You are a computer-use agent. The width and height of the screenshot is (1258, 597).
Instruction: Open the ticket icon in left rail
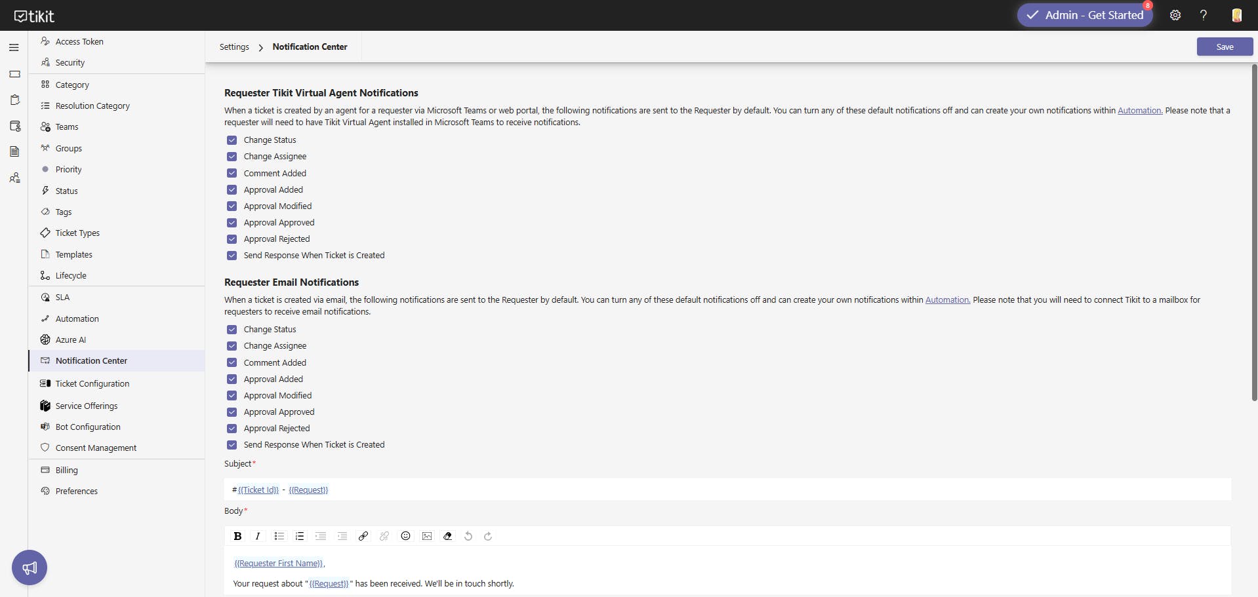(x=14, y=74)
